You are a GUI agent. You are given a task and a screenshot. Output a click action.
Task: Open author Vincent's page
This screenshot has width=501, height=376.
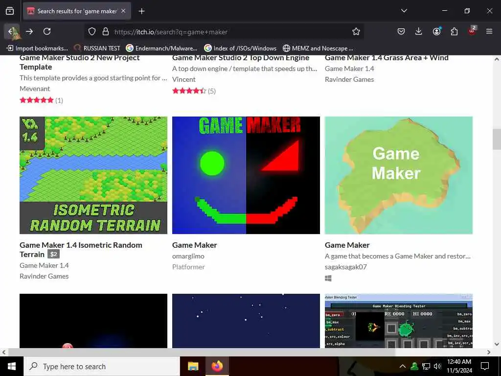pos(184,79)
